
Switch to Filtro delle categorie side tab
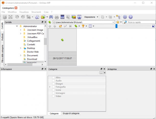point(2,54)
